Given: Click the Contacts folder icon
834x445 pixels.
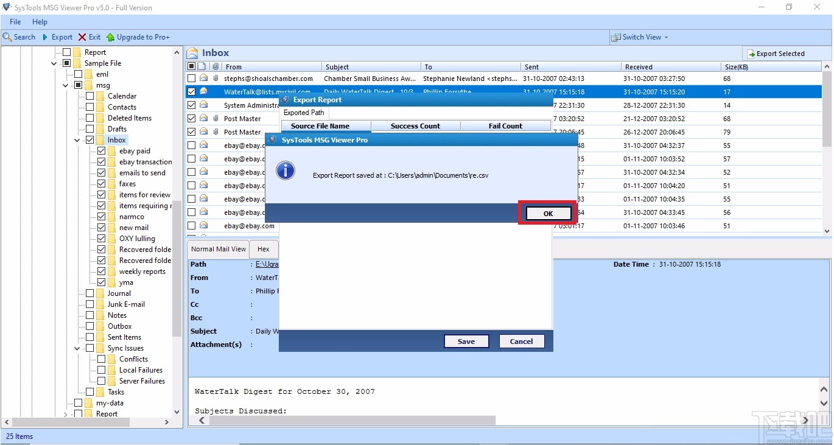Looking at the screenshot, I should click(x=100, y=107).
